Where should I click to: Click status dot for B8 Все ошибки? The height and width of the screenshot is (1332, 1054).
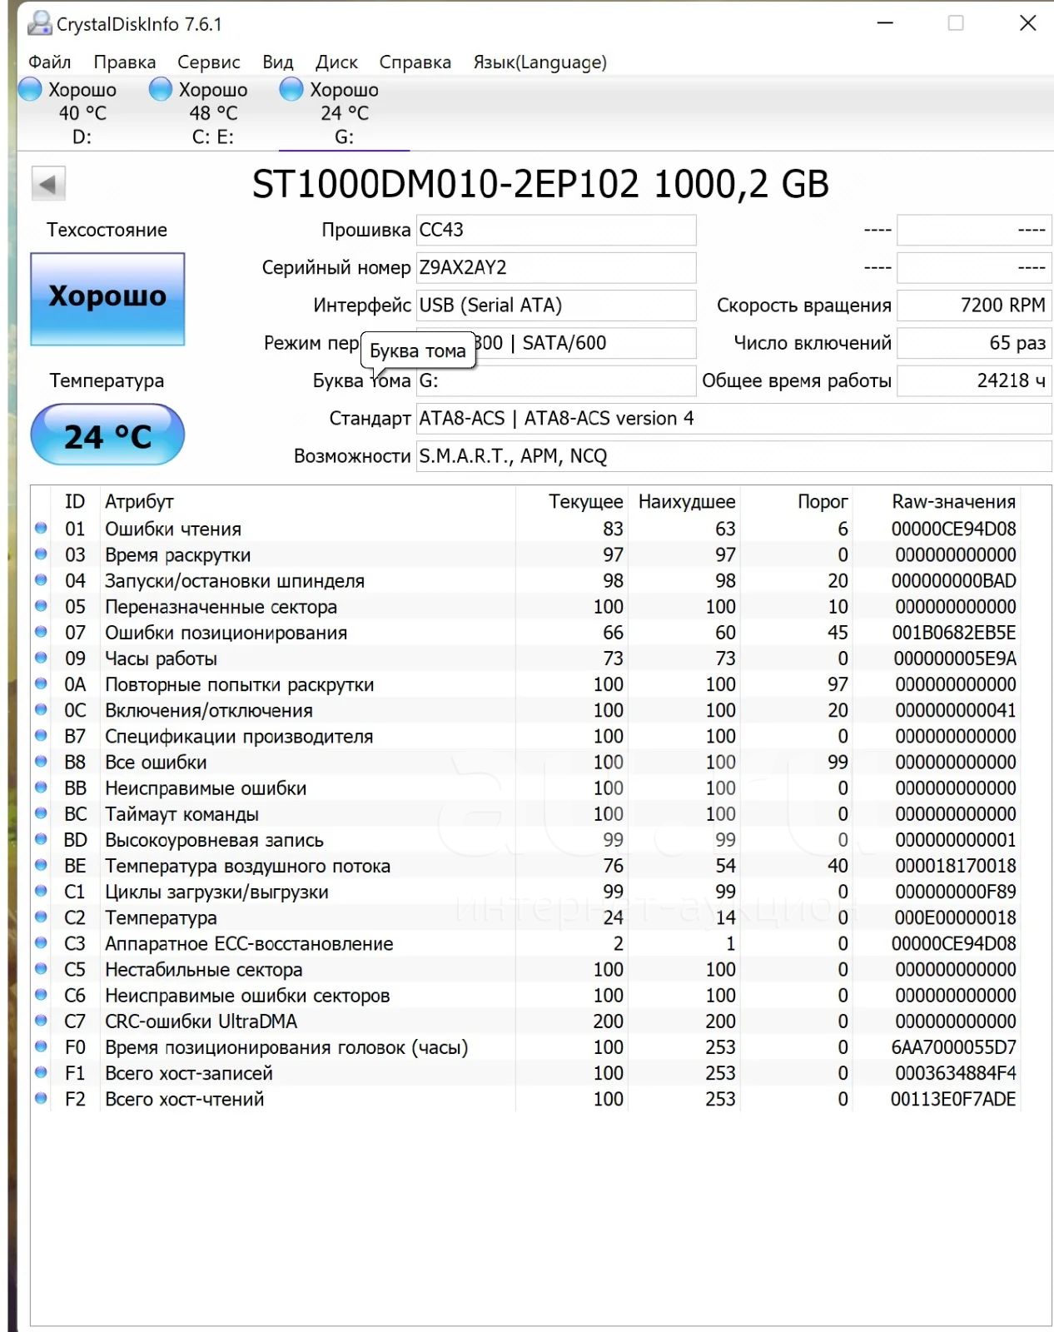pos(41,761)
